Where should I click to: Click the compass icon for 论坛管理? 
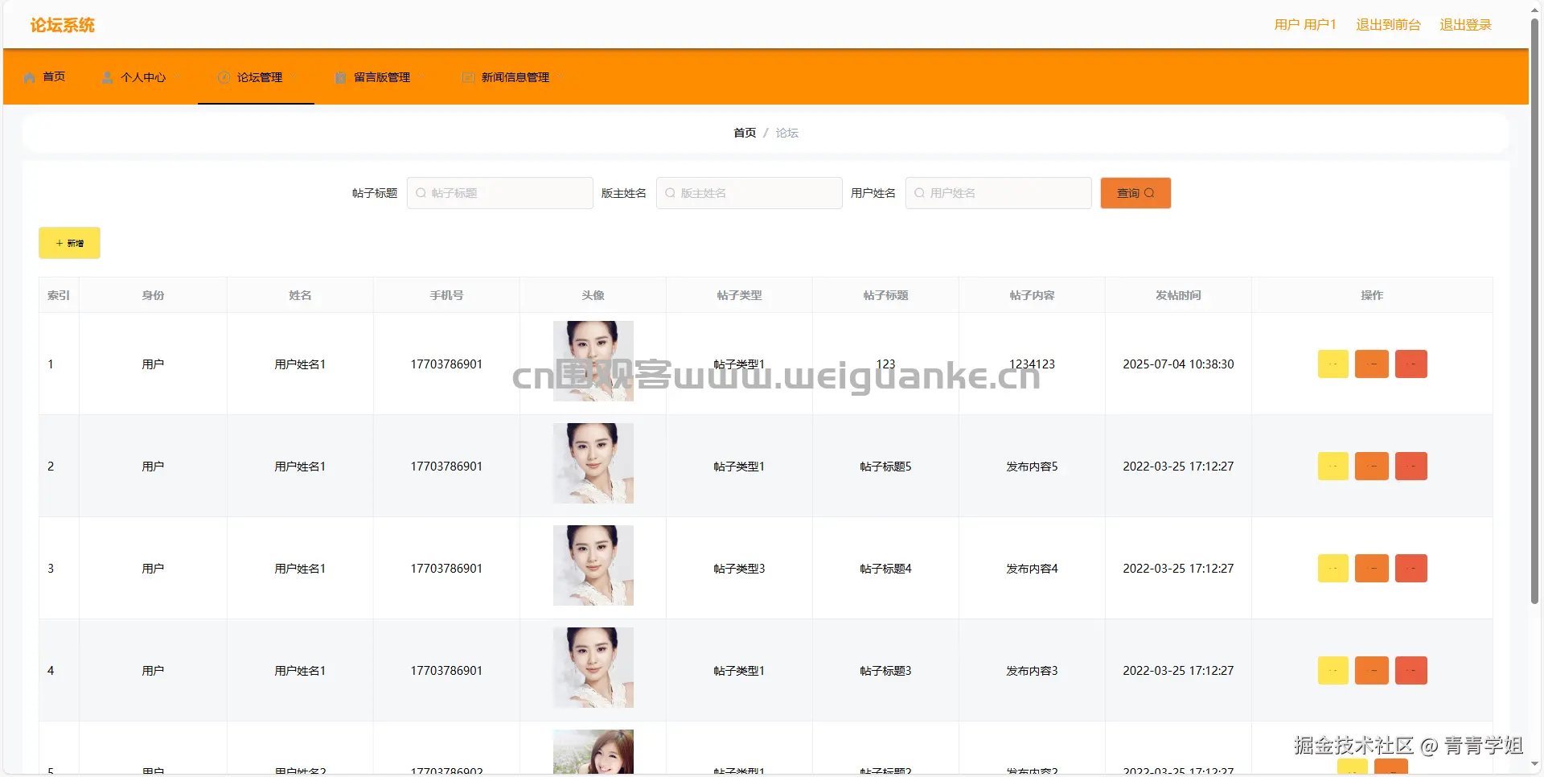pyautogui.click(x=224, y=77)
